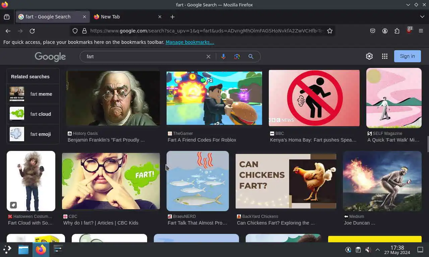Image resolution: width=429 pixels, height=257 pixels.
Task: Click the 'BackYard Chickens' source label
Action: coord(260,217)
